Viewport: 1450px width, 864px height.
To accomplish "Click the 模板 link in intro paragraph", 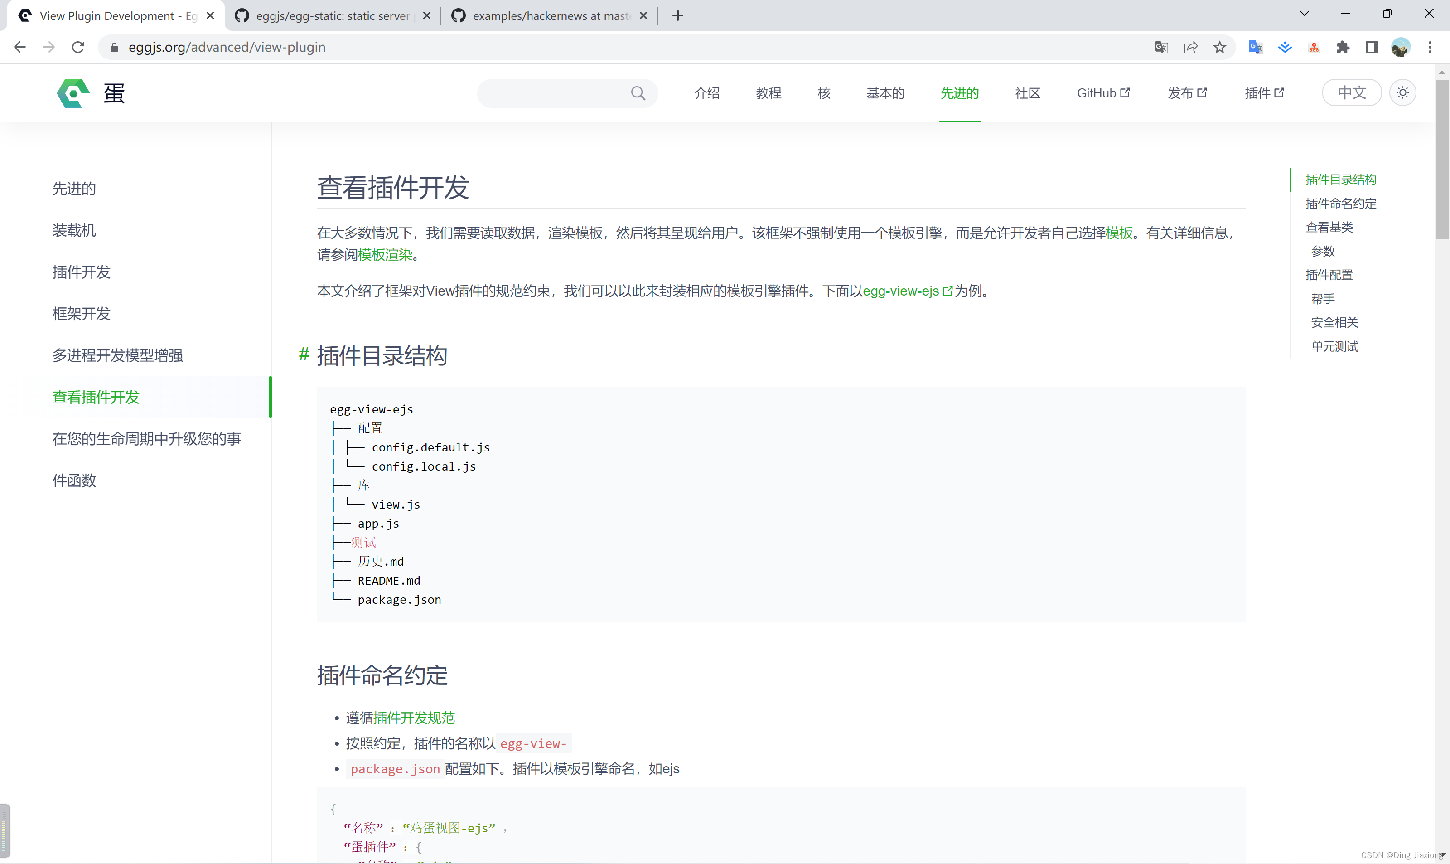I will 1119,233.
